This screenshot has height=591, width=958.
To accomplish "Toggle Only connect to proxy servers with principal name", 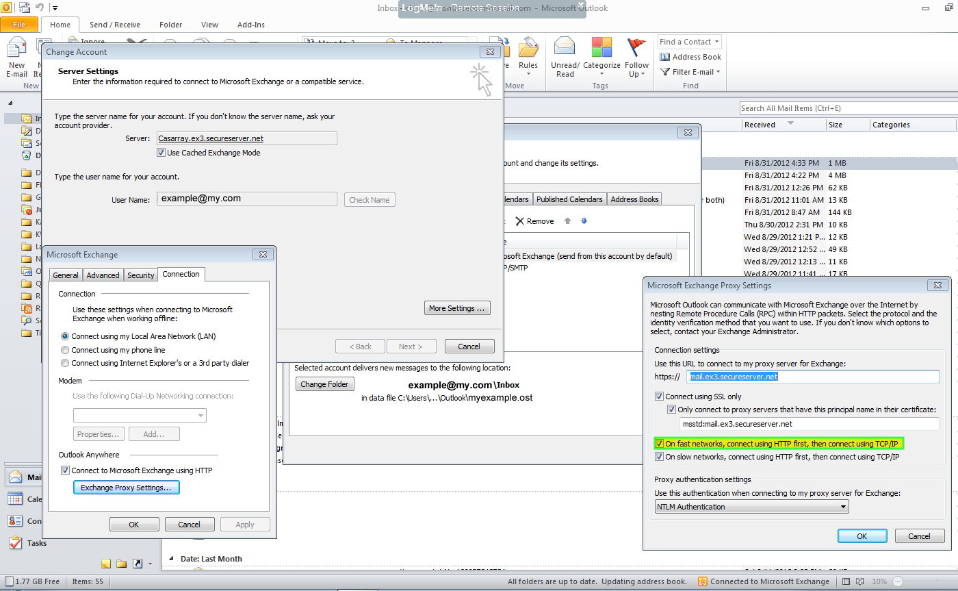I will coord(672,410).
